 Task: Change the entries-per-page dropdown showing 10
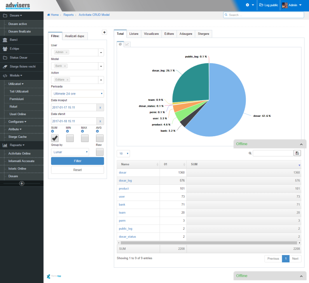coord(124,154)
